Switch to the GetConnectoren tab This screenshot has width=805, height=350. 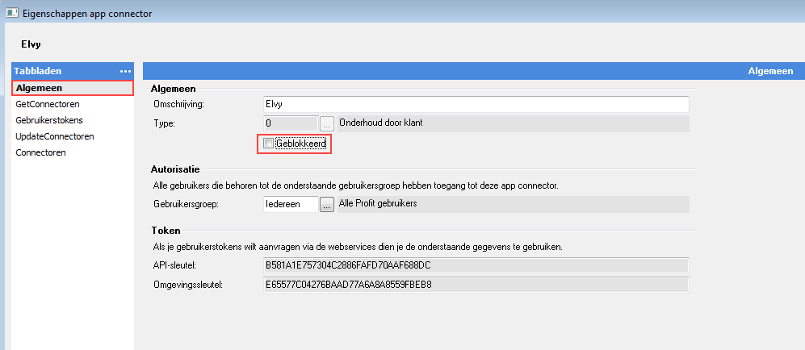[x=47, y=104]
